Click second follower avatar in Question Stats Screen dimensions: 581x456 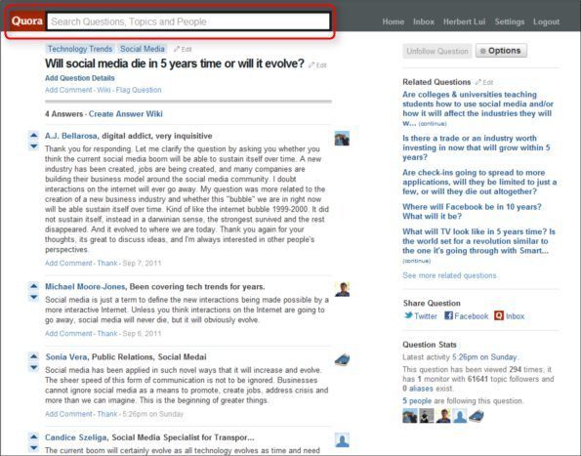[427, 416]
